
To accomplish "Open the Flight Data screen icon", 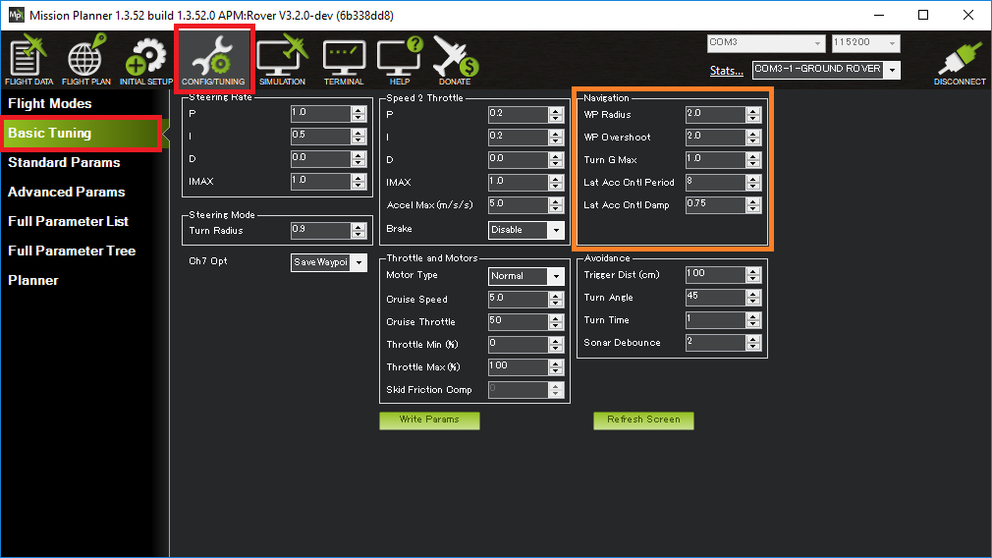I will pyautogui.click(x=28, y=59).
